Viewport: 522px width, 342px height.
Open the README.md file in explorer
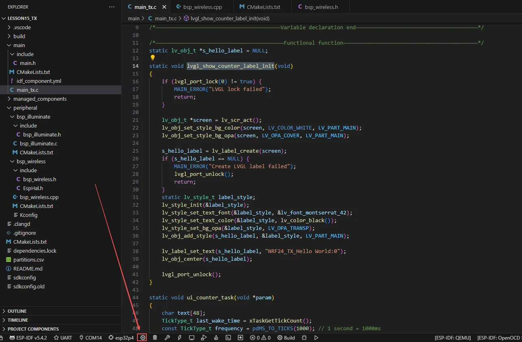click(28, 268)
